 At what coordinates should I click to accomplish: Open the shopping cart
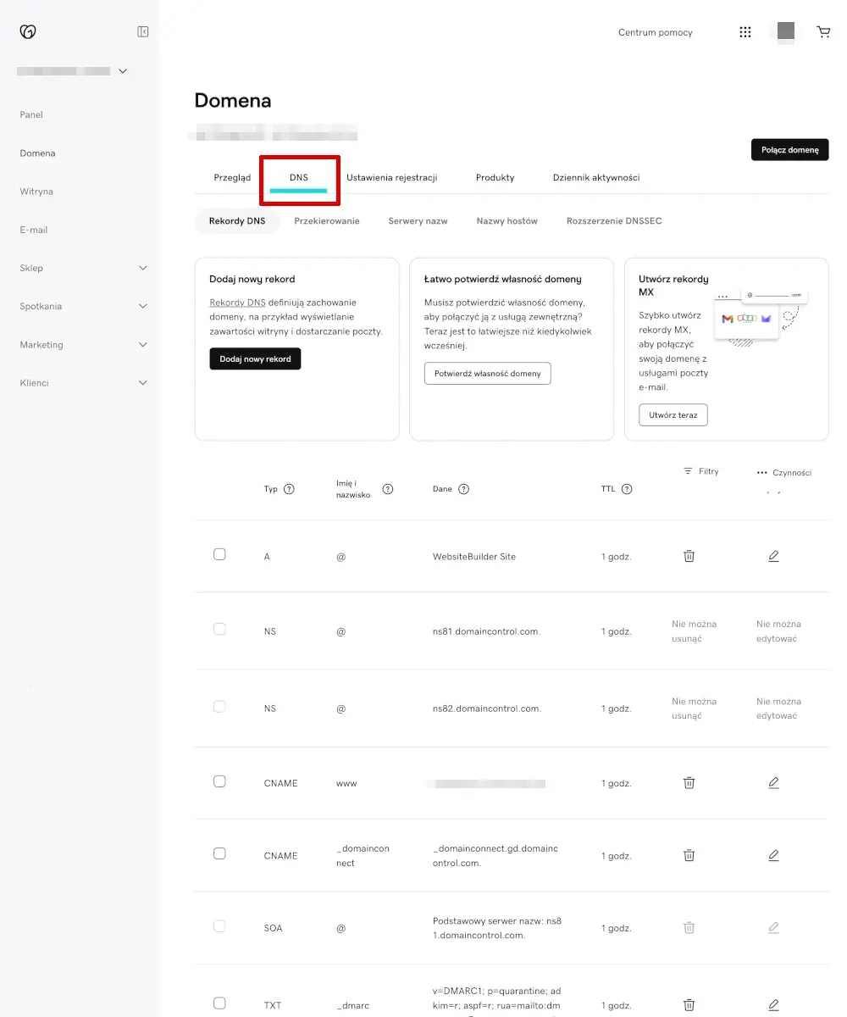pos(823,31)
